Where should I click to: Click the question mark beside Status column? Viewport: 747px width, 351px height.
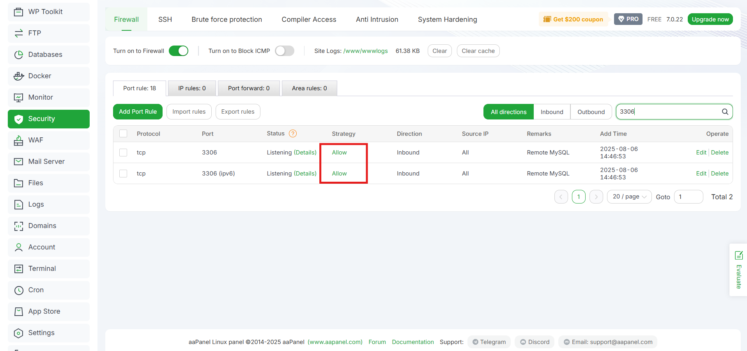coord(292,133)
